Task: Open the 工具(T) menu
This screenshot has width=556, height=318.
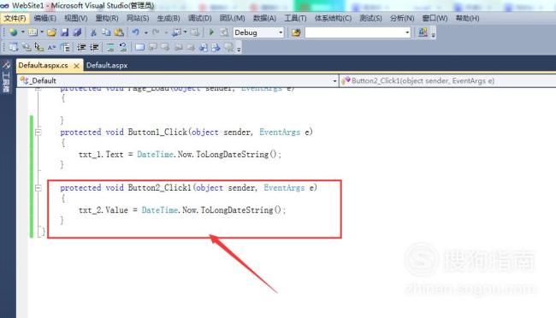Action: click(x=295, y=18)
